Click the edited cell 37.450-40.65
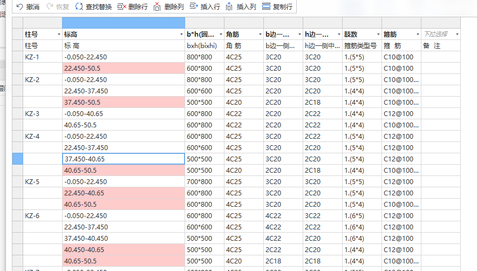477x271 pixels. pyautogui.click(x=124, y=159)
